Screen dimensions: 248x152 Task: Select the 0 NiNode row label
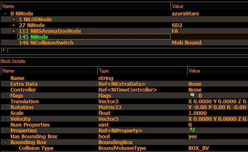click(x=22, y=14)
